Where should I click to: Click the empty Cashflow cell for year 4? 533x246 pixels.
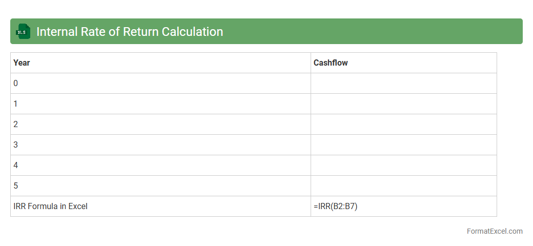tap(403, 166)
